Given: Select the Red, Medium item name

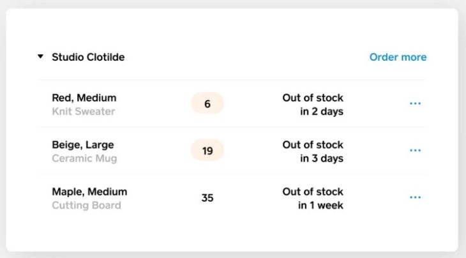Looking at the screenshot, I should [84, 98].
